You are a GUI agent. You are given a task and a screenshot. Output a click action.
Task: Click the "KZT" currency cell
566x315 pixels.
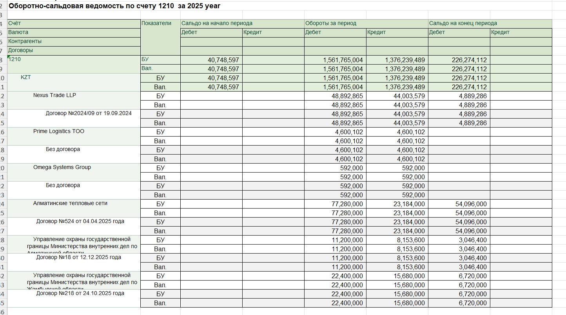(74, 82)
